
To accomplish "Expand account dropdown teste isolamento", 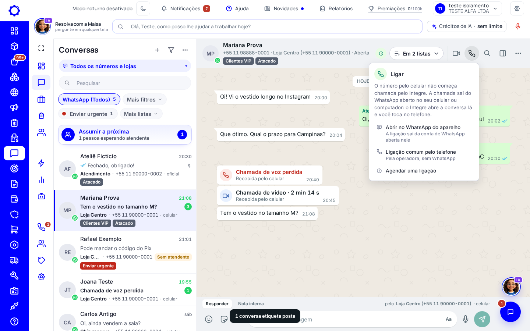I will (467, 8).
